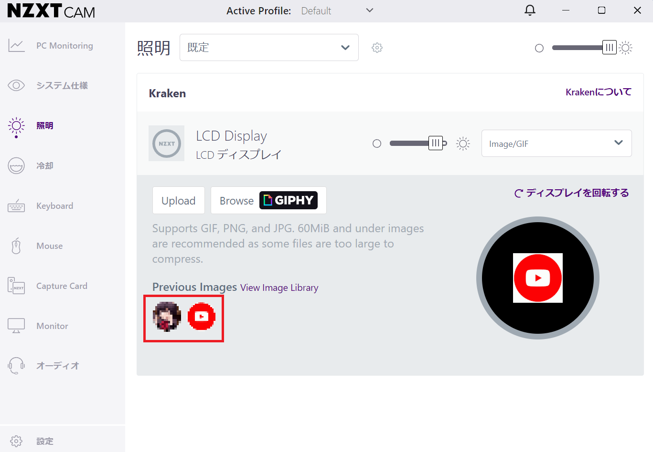Click the eye icon for システム仕様

pos(16,85)
